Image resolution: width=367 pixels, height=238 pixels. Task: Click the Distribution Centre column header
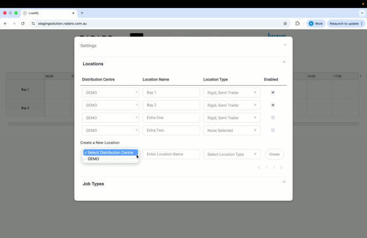tap(98, 80)
